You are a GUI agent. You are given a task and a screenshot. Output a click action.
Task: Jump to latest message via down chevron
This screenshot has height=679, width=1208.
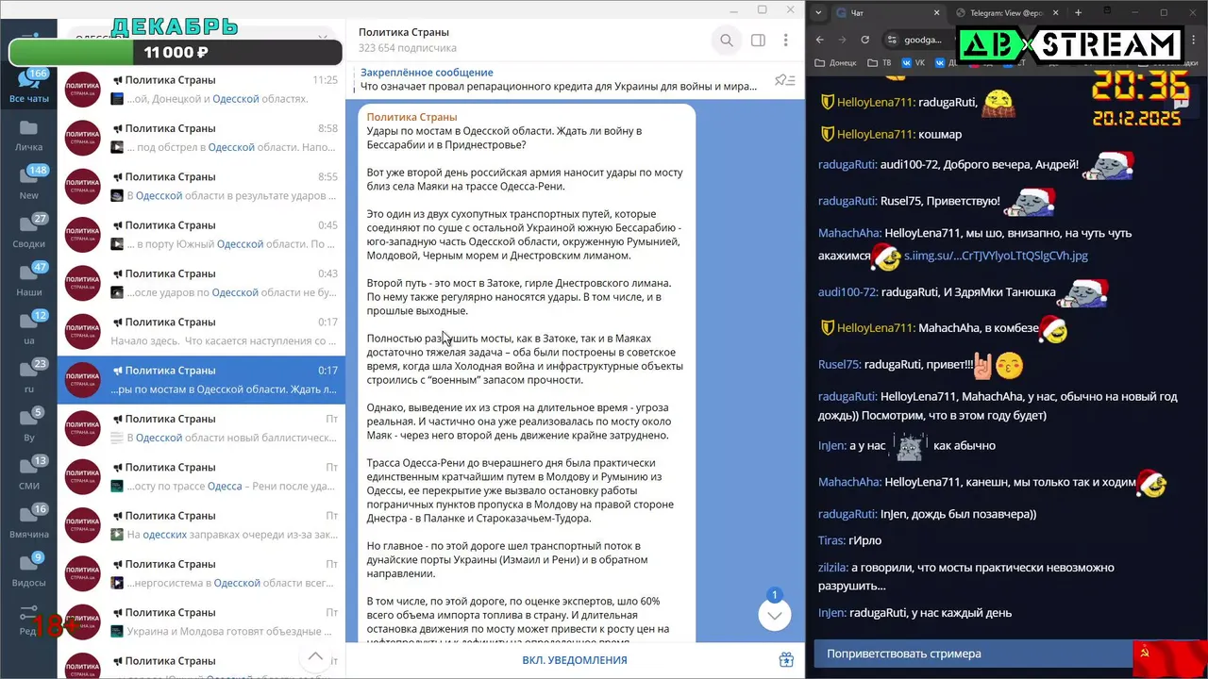(x=774, y=615)
